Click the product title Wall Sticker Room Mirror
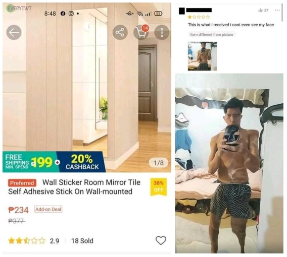The image size is (287, 257). (74, 187)
